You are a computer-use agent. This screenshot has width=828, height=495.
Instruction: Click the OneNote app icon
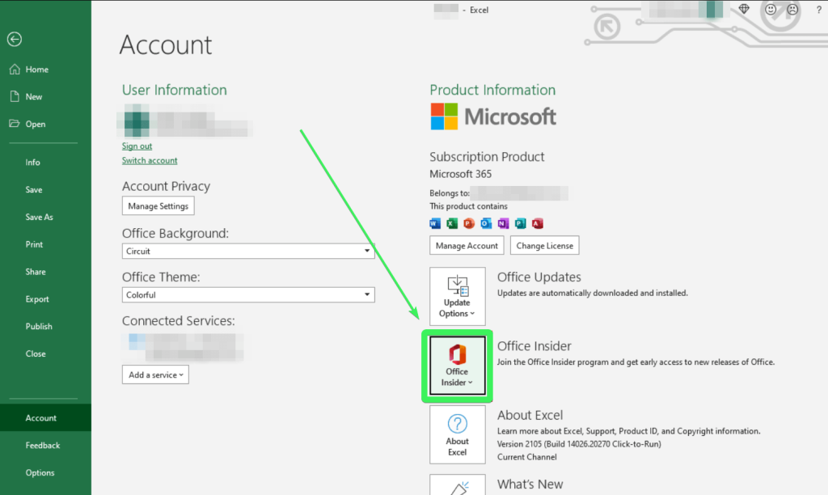point(503,223)
